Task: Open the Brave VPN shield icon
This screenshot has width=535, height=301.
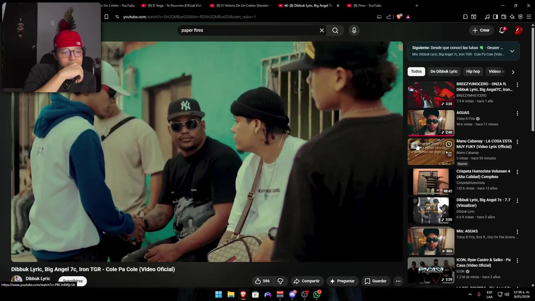Action: pyautogui.click(x=520, y=17)
